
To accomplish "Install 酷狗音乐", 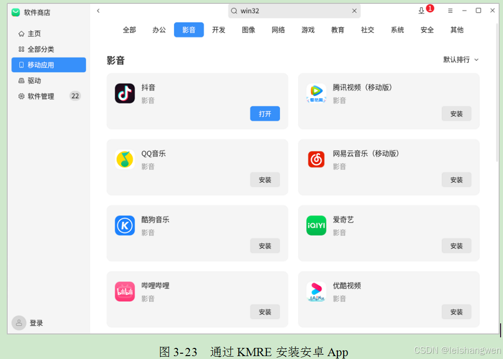I will pyautogui.click(x=265, y=246).
